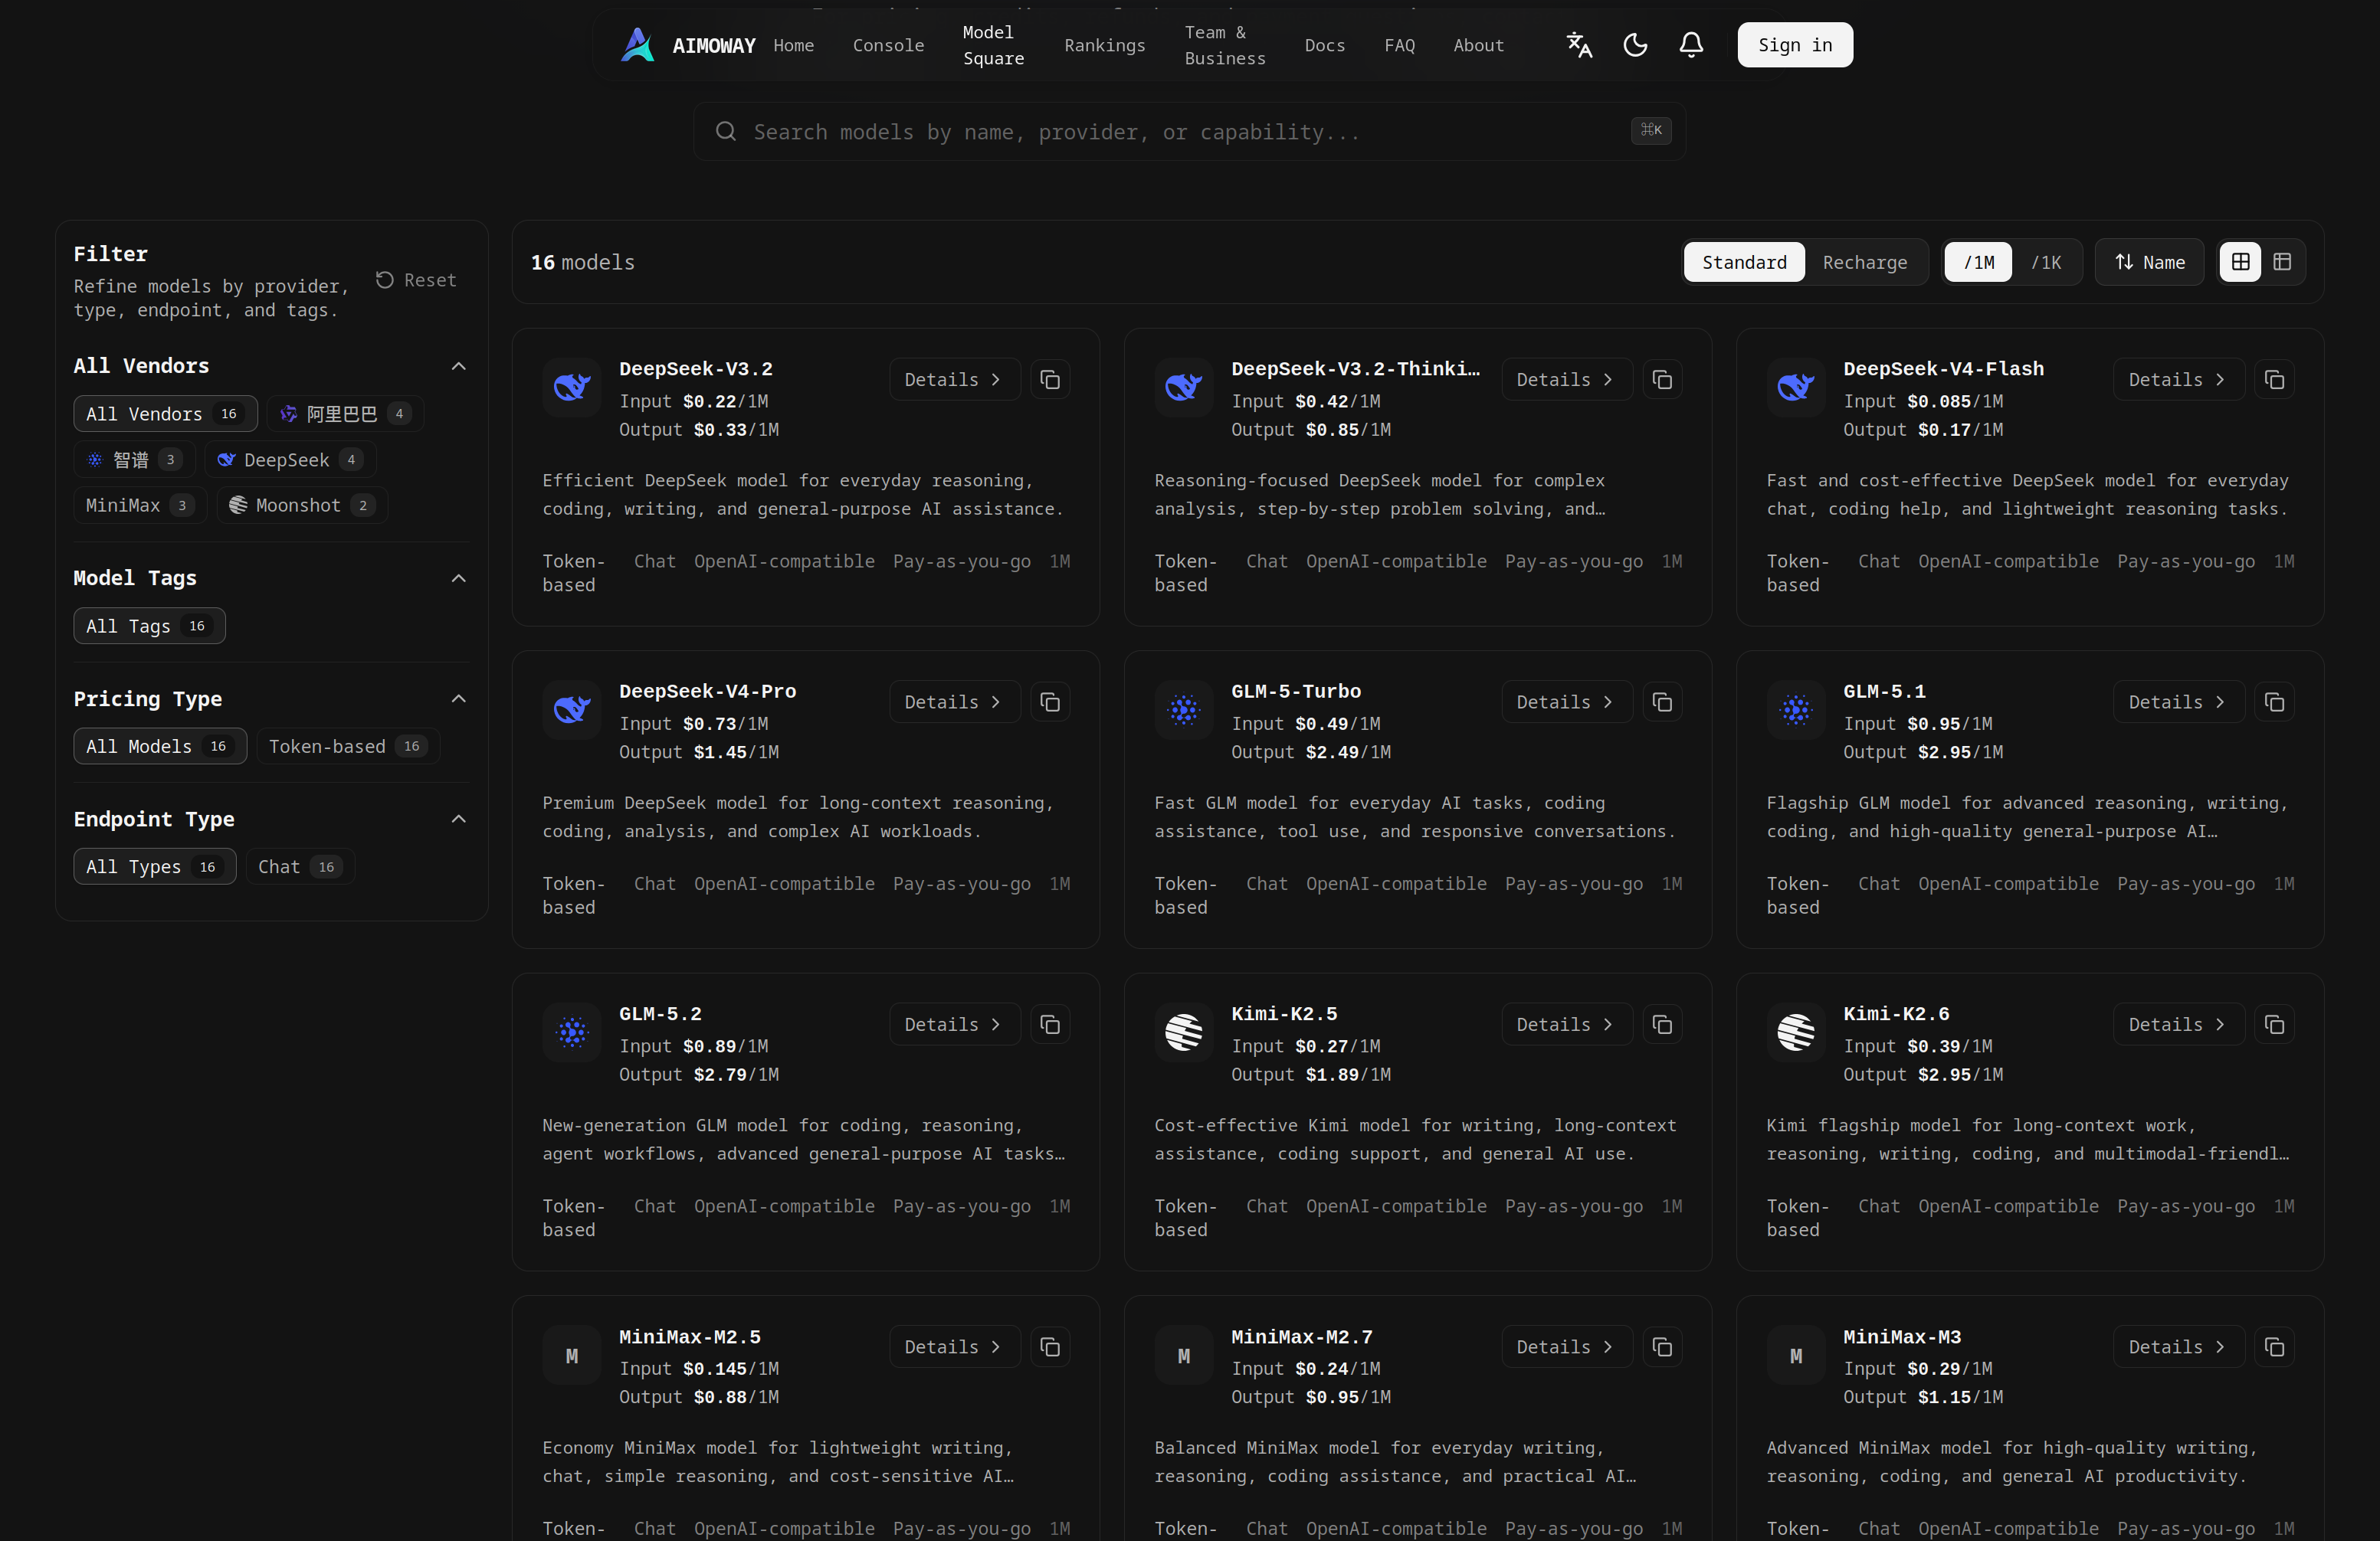Collapse the All Vendors section
The height and width of the screenshot is (1541, 2380).
coord(458,366)
